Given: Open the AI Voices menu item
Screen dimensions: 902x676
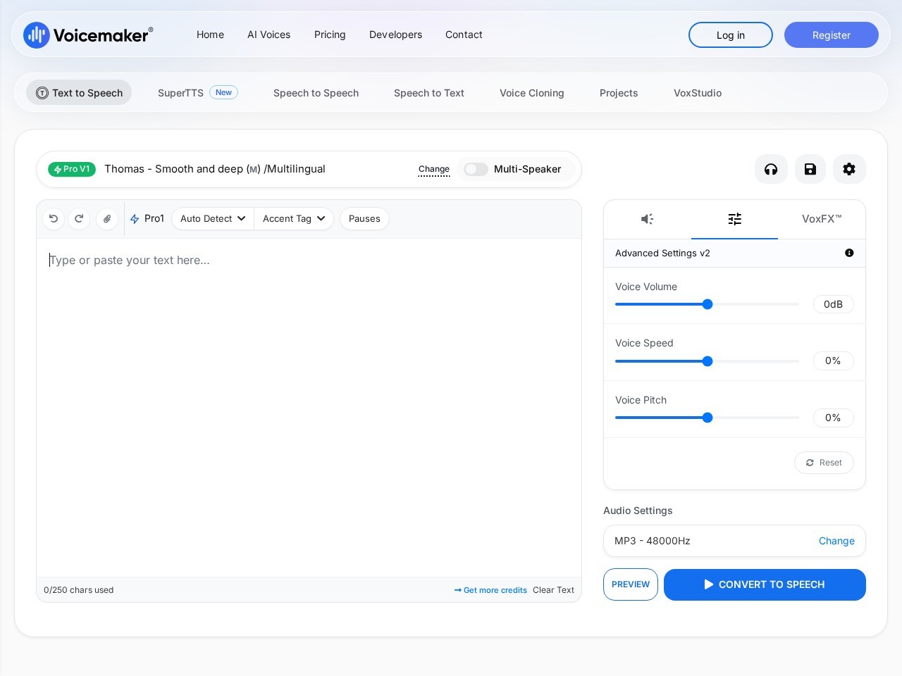Looking at the screenshot, I should (269, 35).
